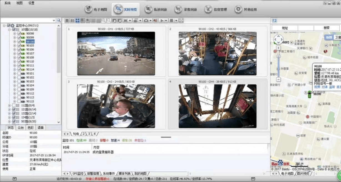Click the 搜索 map search button
The height and width of the screenshot is (182, 341).
(x=327, y=28)
